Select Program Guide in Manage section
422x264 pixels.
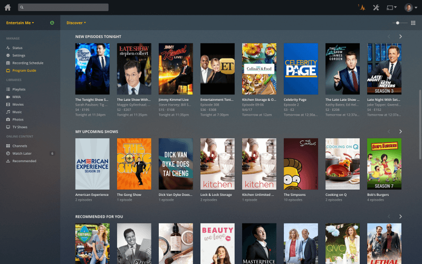[24, 70]
